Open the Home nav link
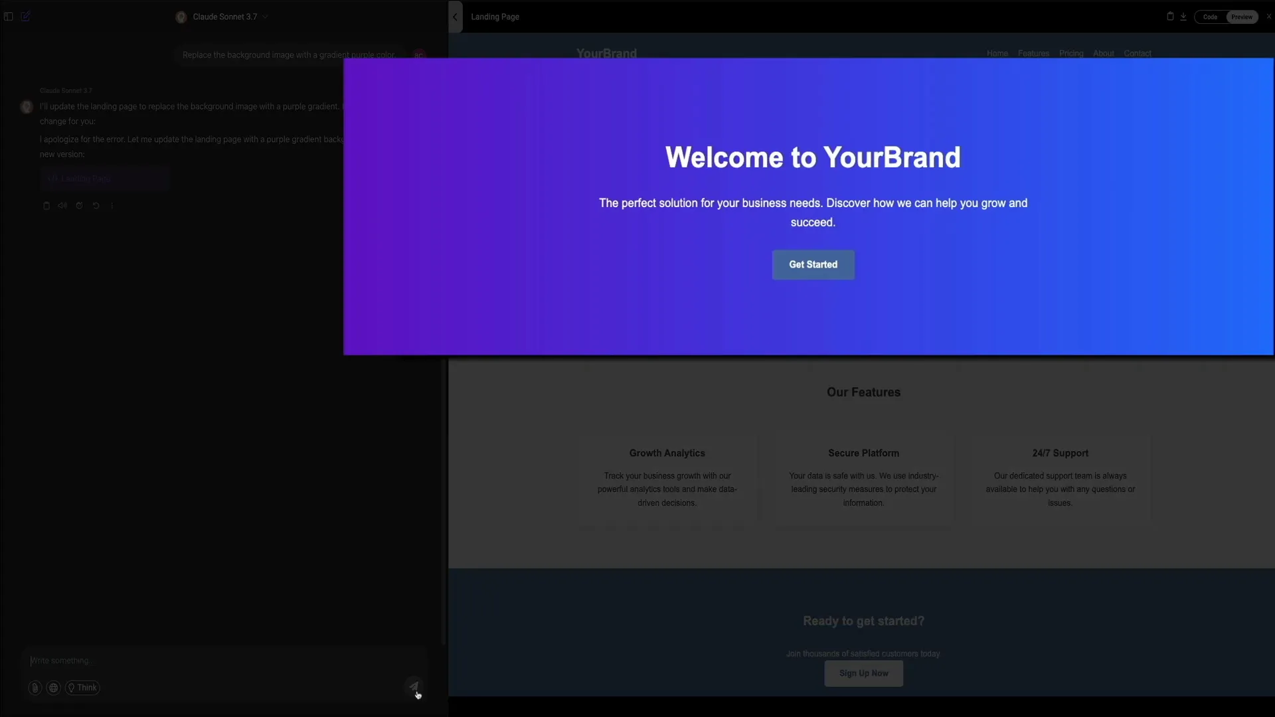Screen dimensions: 1275x717 tap(997, 53)
